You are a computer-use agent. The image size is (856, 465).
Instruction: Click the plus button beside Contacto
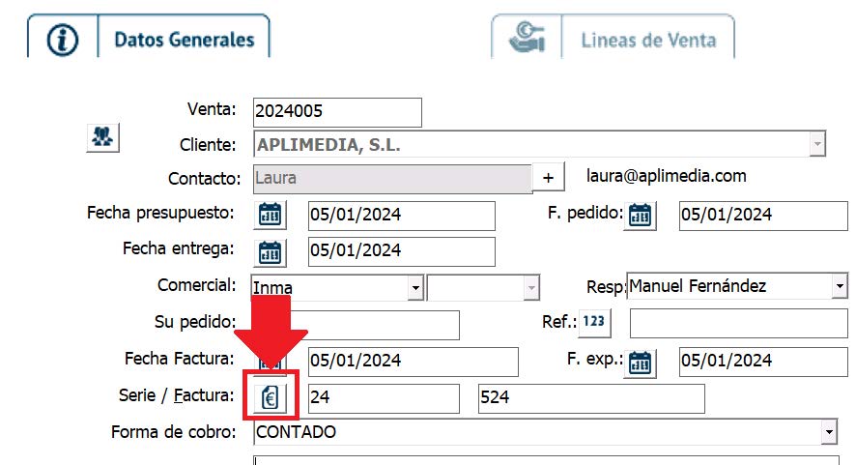point(549,178)
